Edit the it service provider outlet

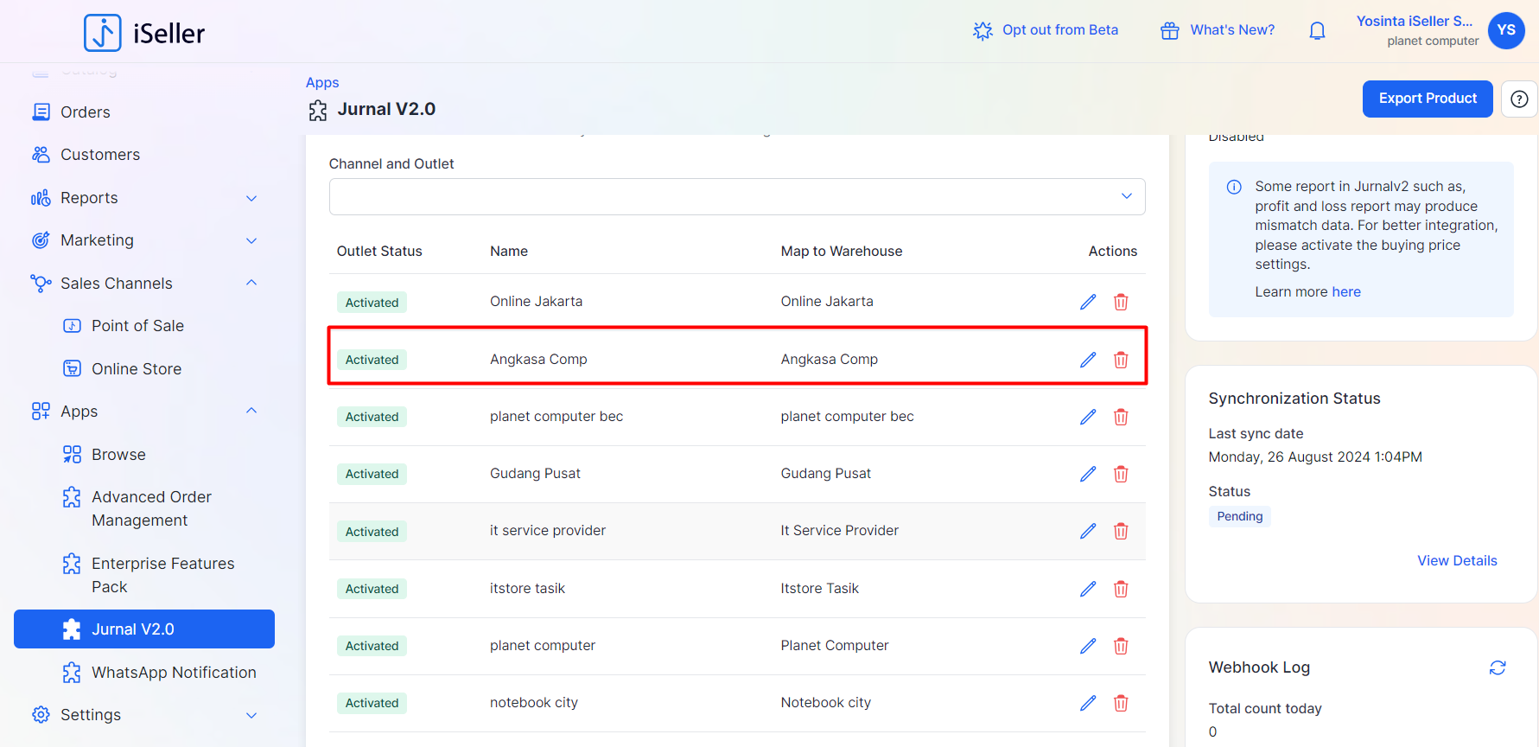pyautogui.click(x=1088, y=531)
